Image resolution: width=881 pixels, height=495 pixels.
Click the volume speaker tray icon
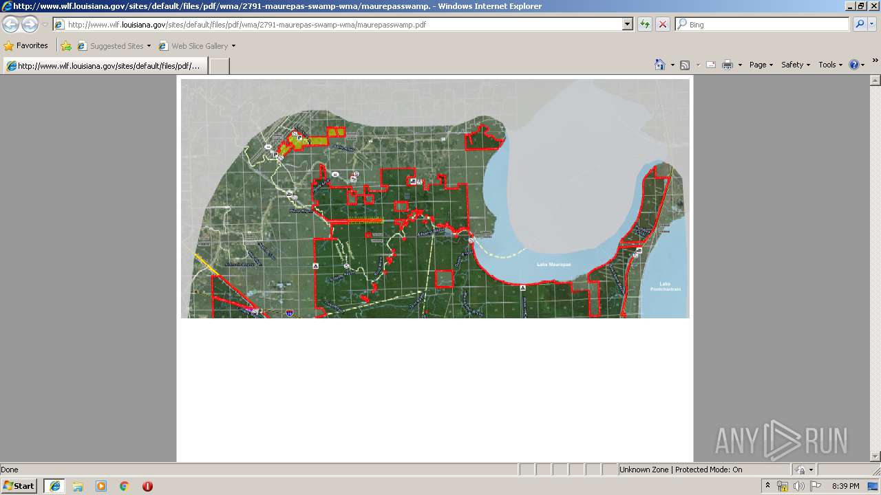pyautogui.click(x=799, y=486)
